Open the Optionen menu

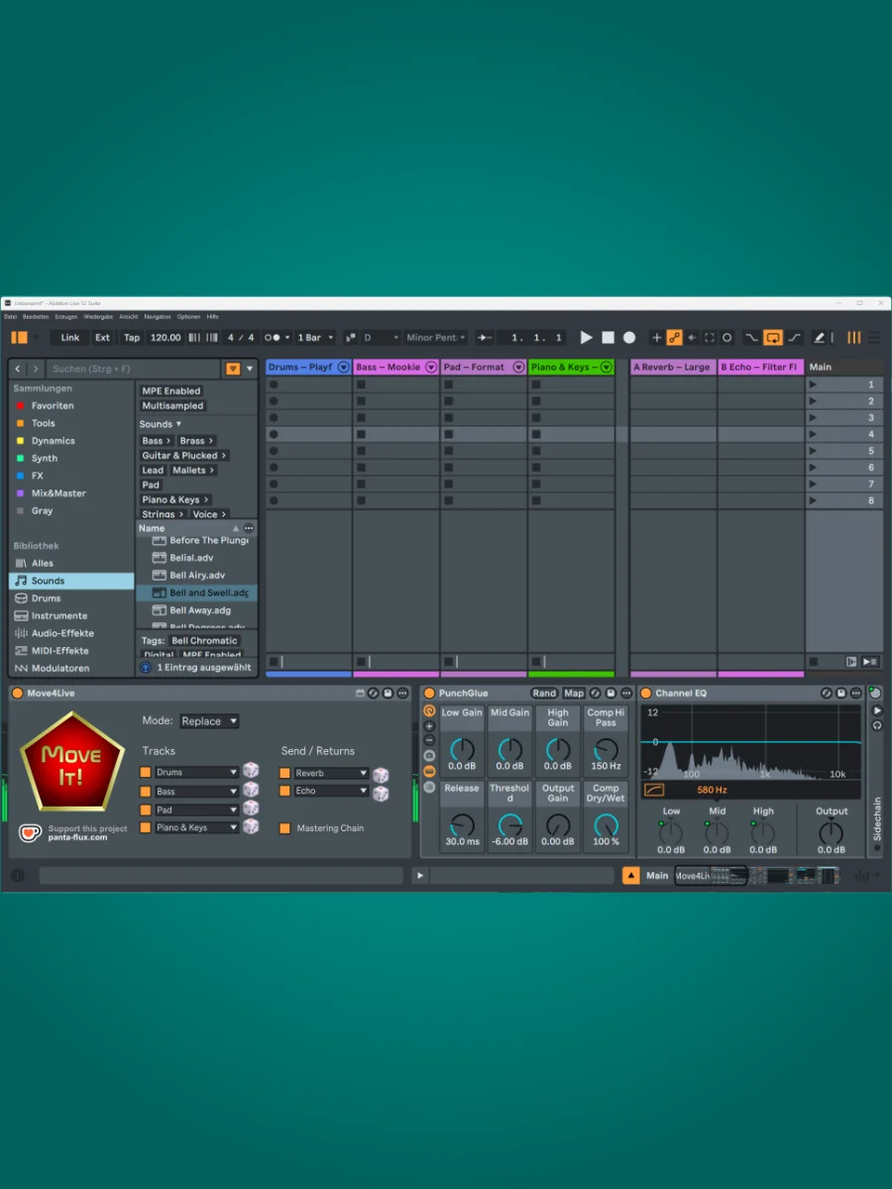pos(188,316)
